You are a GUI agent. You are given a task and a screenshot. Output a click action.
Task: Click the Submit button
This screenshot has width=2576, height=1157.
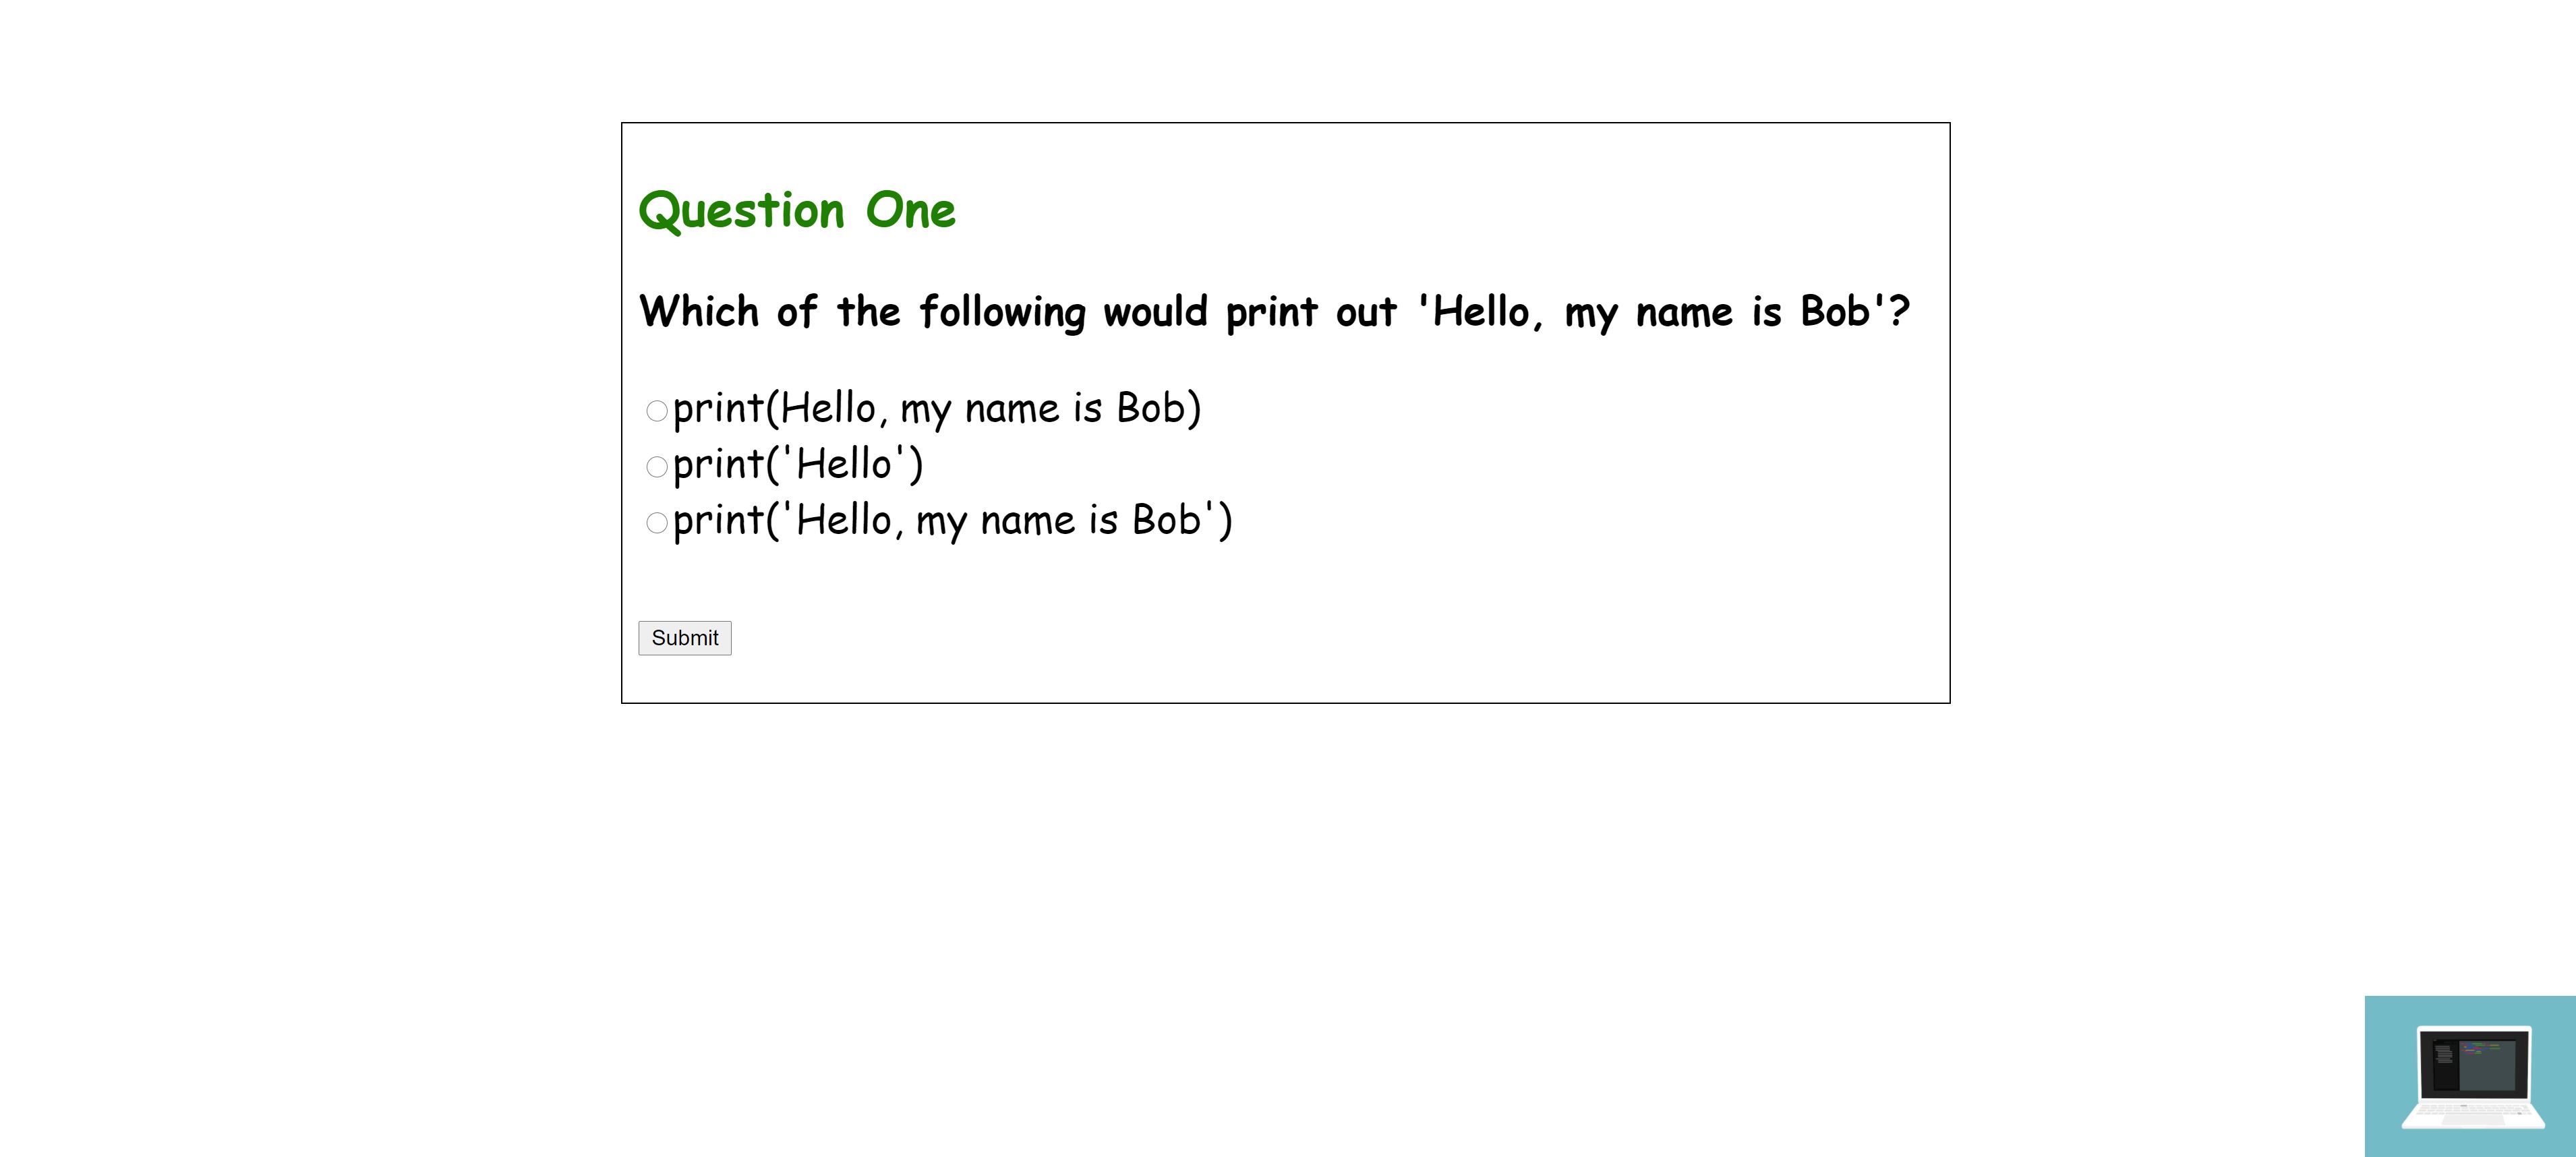(x=684, y=638)
